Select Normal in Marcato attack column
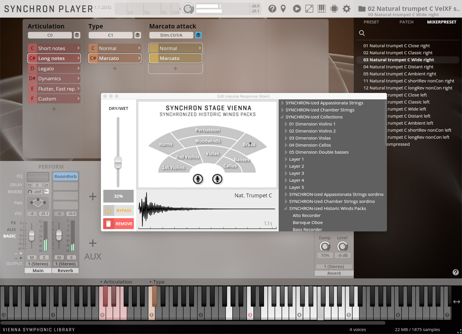The image size is (462, 334). click(x=175, y=48)
